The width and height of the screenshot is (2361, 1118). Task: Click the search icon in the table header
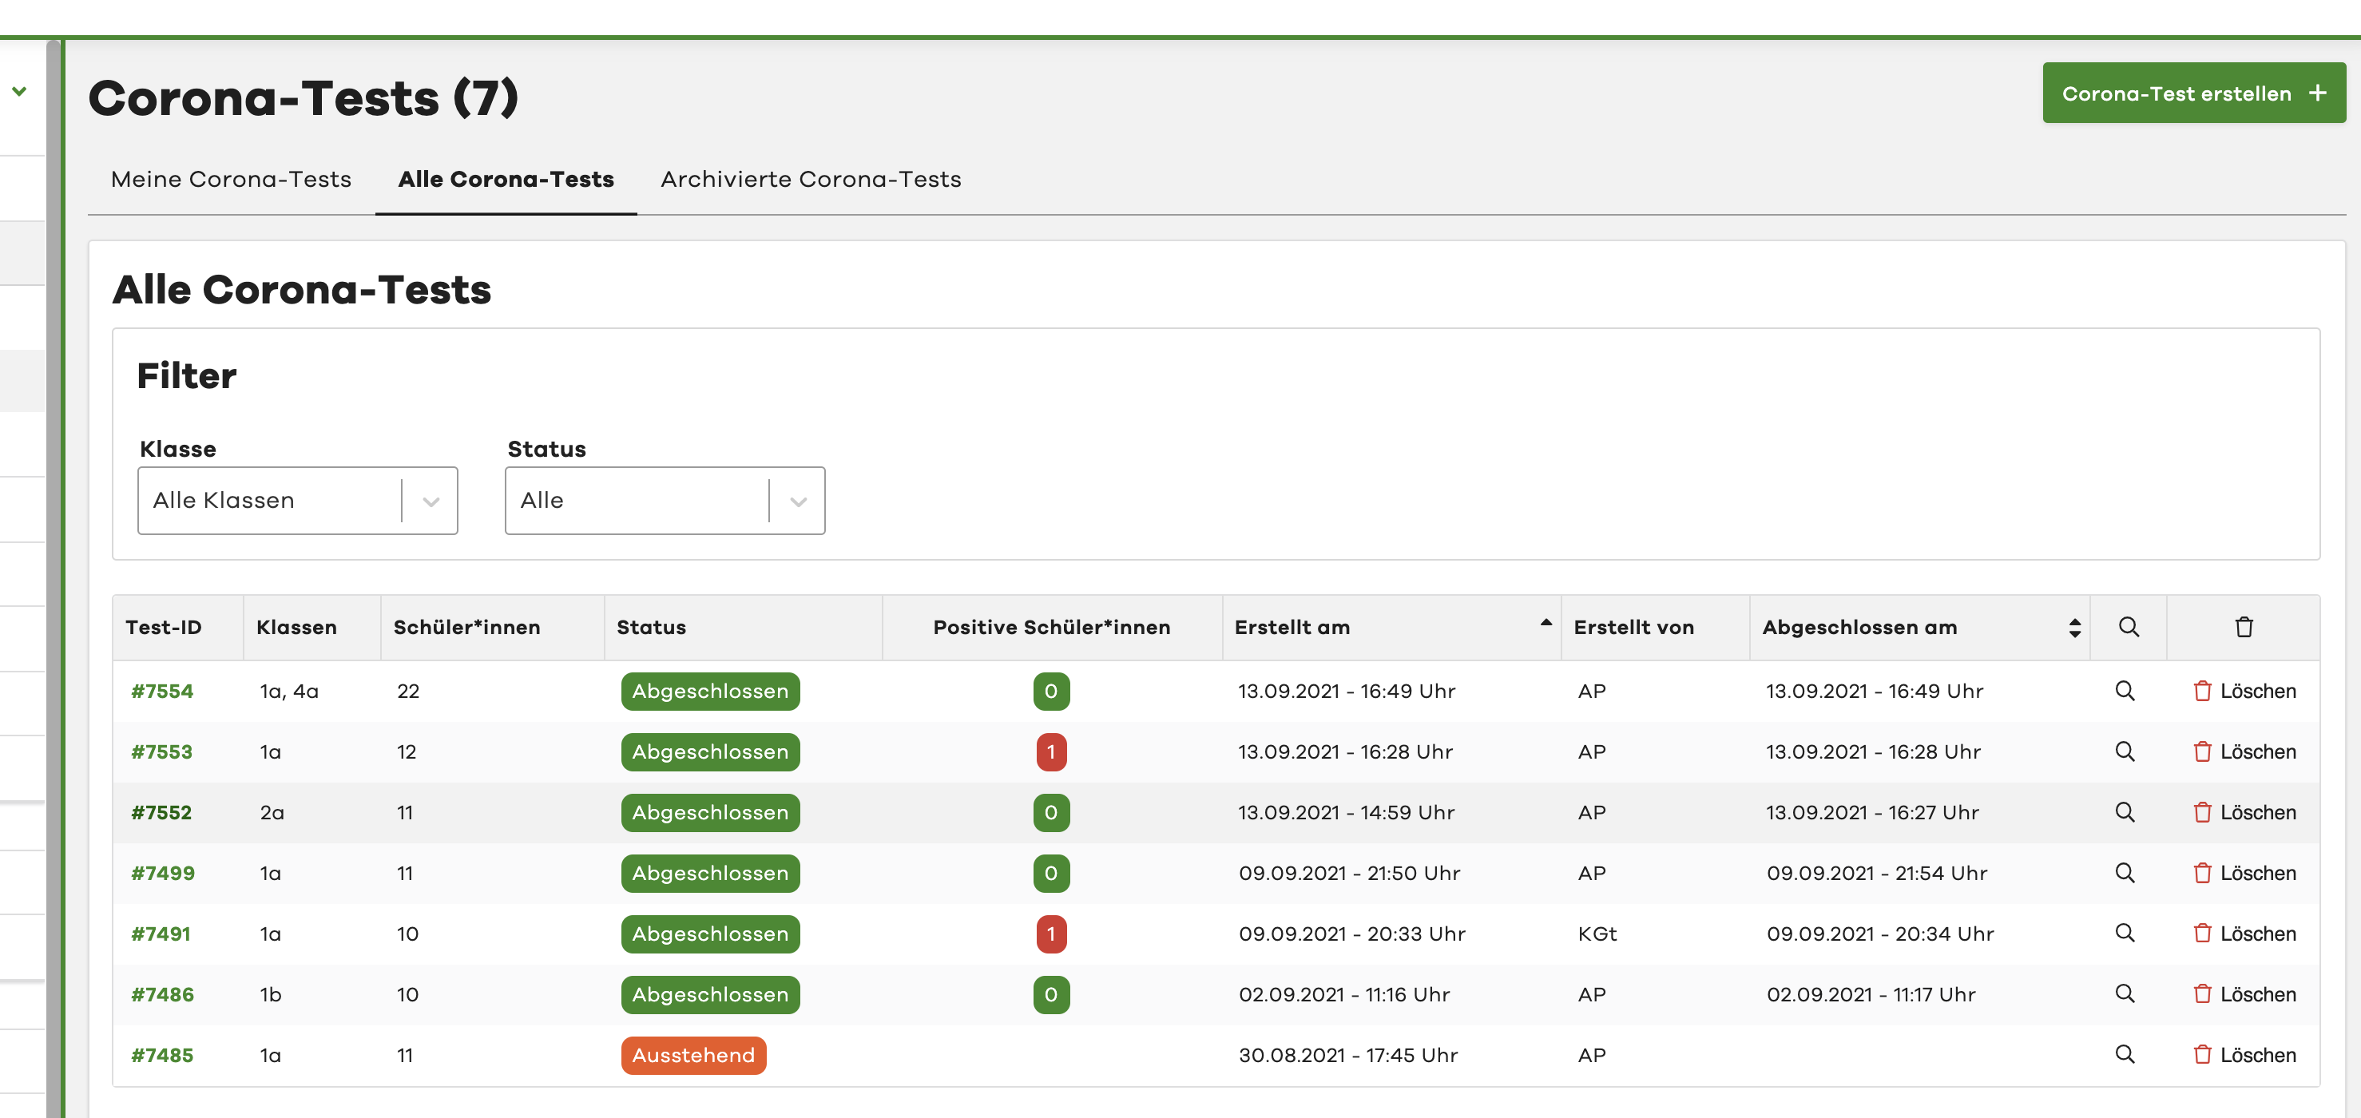click(x=2127, y=627)
